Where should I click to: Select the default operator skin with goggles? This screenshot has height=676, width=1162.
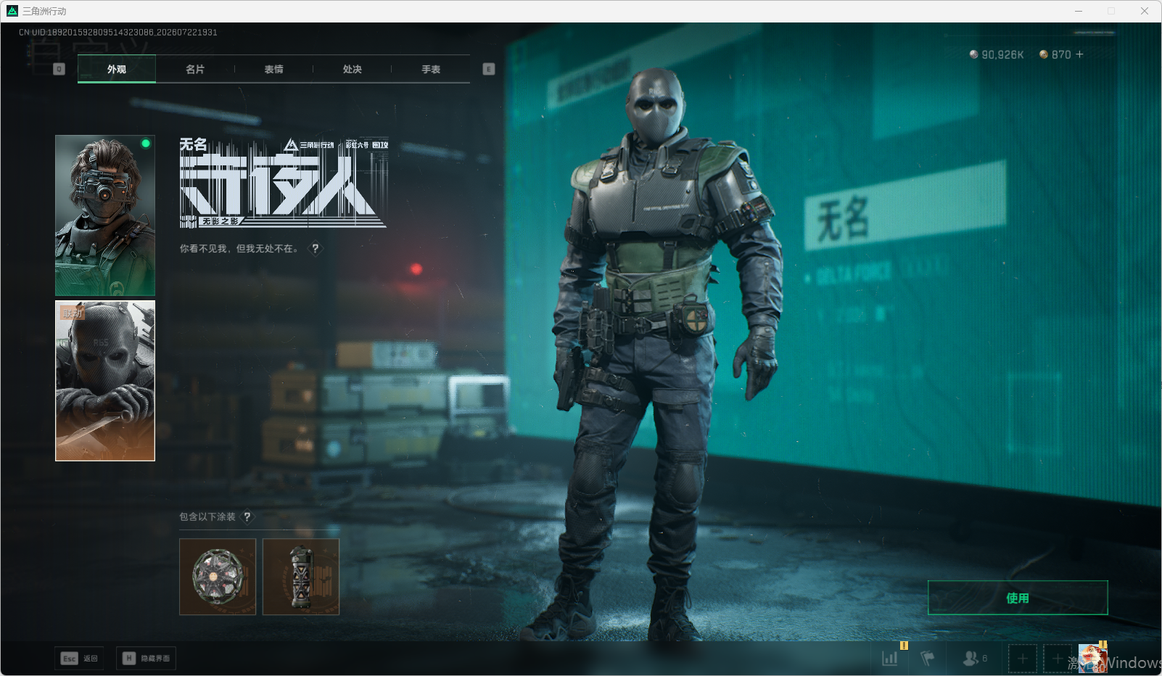(105, 215)
